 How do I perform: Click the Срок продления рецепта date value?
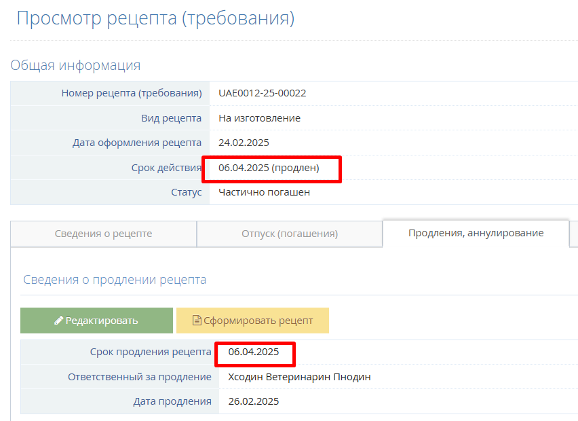(254, 352)
